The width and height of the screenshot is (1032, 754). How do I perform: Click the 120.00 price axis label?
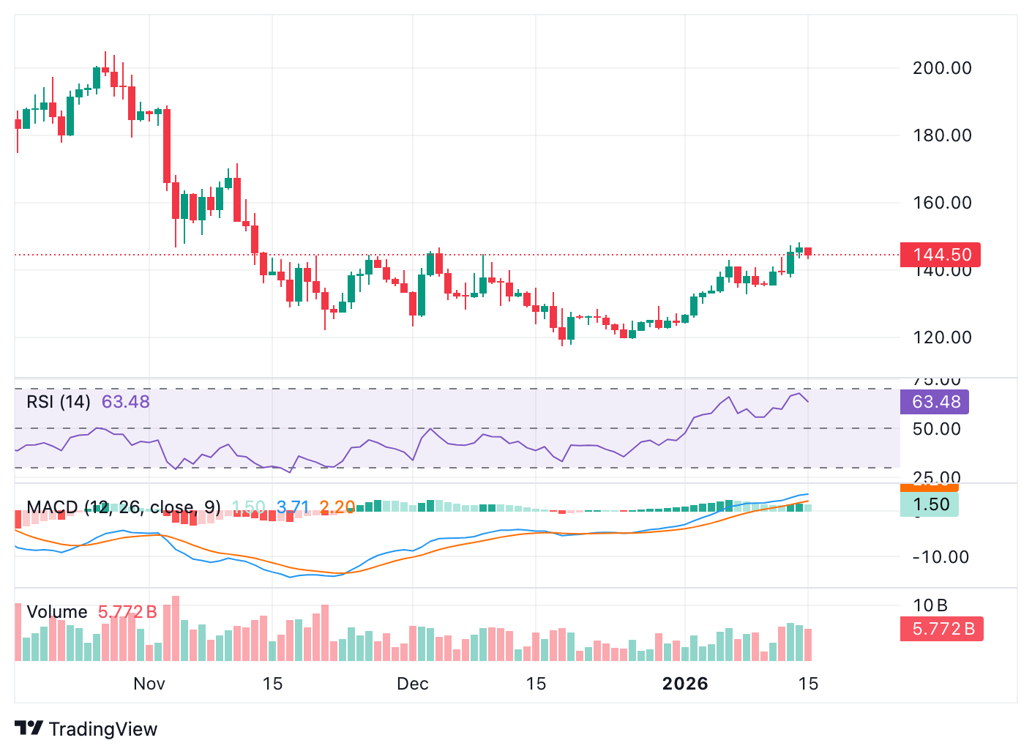point(942,337)
